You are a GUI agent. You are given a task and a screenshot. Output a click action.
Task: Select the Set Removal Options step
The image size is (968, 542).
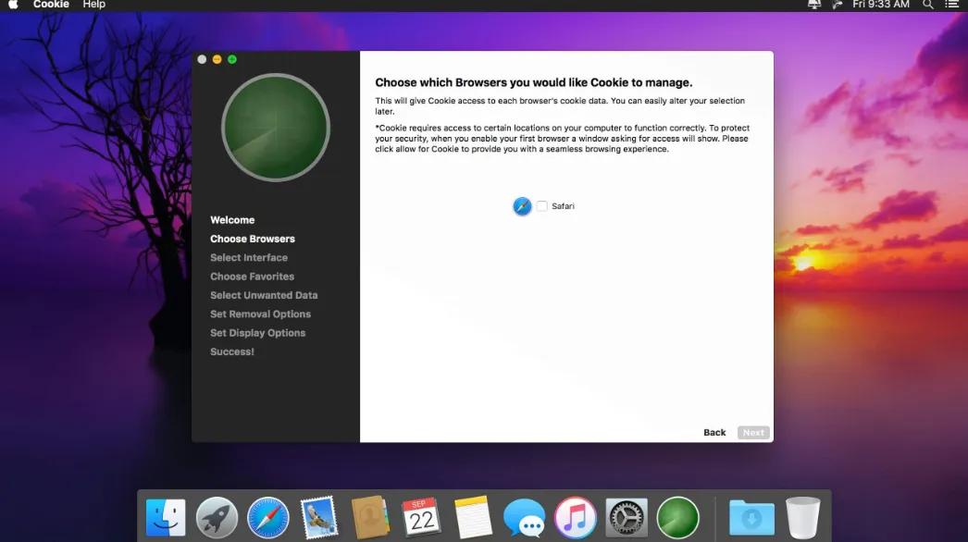(x=261, y=314)
